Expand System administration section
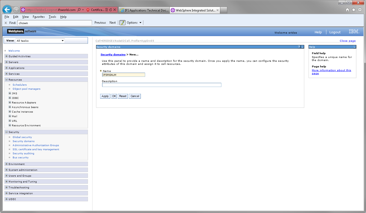This screenshot has height=213, width=366. click(x=7, y=170)
